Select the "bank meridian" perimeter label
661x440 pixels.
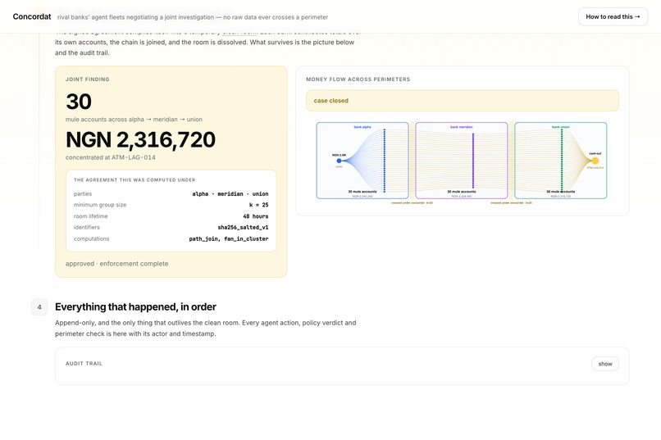coord(461,127)
